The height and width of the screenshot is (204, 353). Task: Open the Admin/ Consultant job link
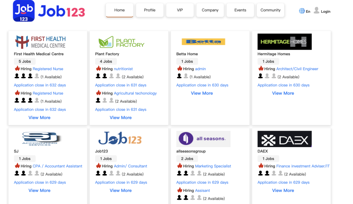pyautogui.click(x=130, y=166)
